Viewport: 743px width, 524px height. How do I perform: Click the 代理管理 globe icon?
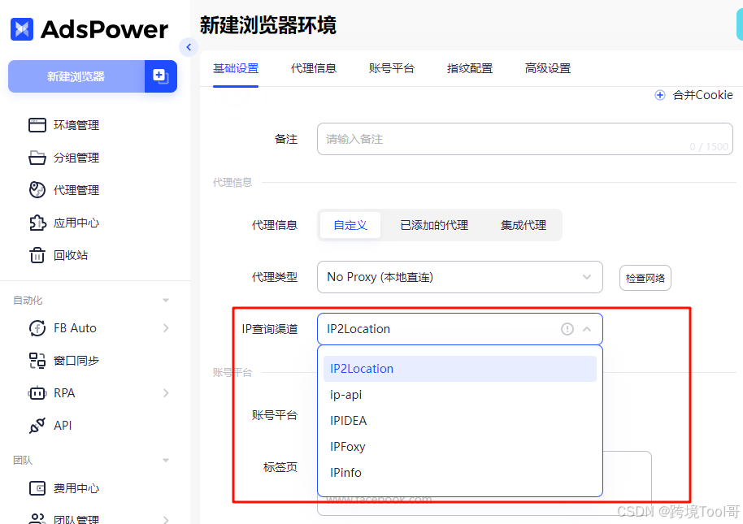coord(37,190)
